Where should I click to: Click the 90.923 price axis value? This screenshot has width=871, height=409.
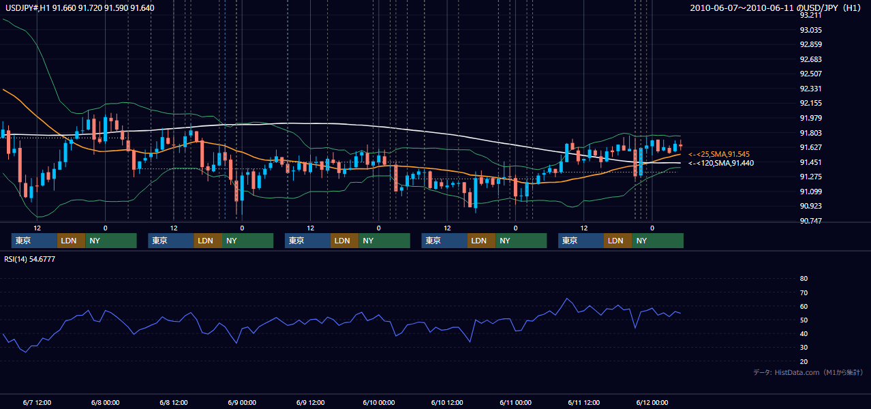(x=810, y=206)
